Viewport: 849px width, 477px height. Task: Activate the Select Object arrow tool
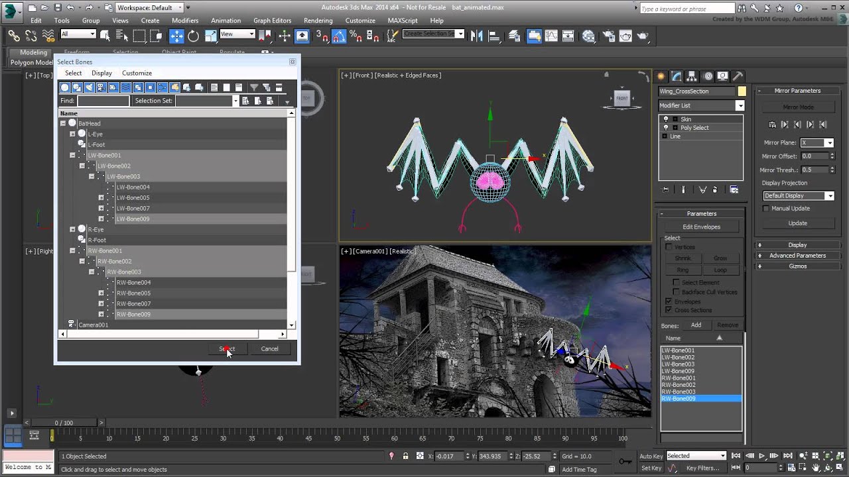[105, 36]
